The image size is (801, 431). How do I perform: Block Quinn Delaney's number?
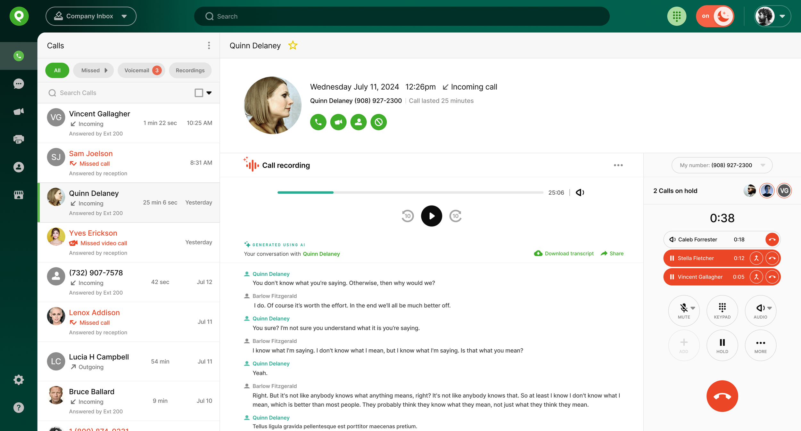pos(379,122)
